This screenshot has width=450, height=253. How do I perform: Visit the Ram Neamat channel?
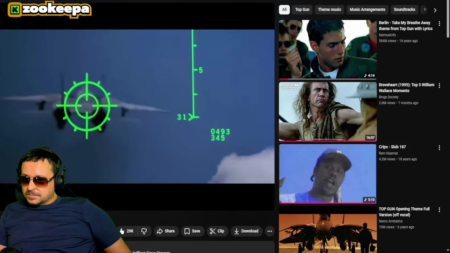388,153
